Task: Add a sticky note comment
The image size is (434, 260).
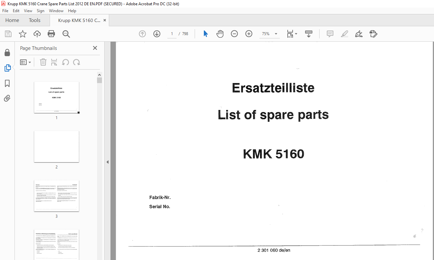Action: 330,34
